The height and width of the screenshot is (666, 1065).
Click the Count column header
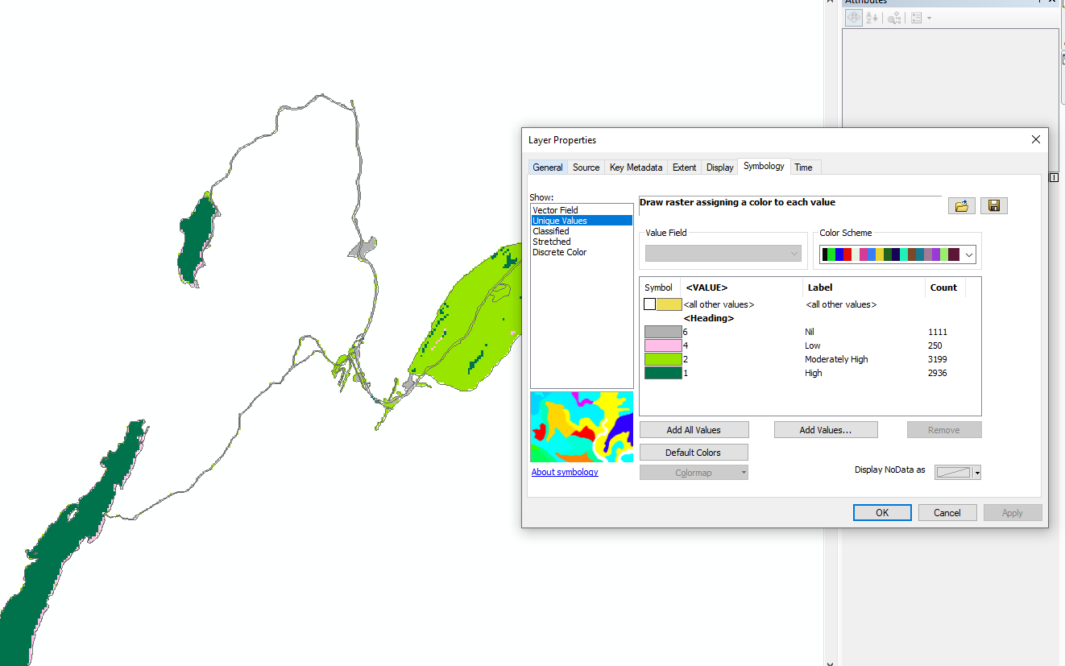click(945, 287)
